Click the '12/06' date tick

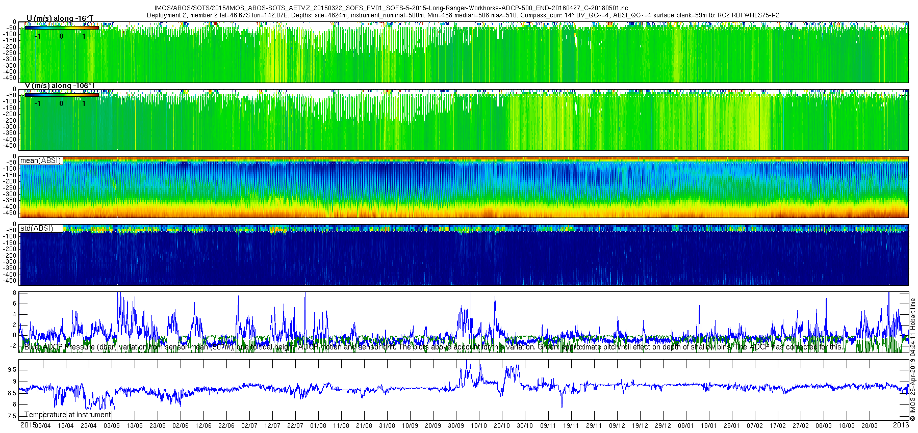pyautogui.click(x=203, y=426)
